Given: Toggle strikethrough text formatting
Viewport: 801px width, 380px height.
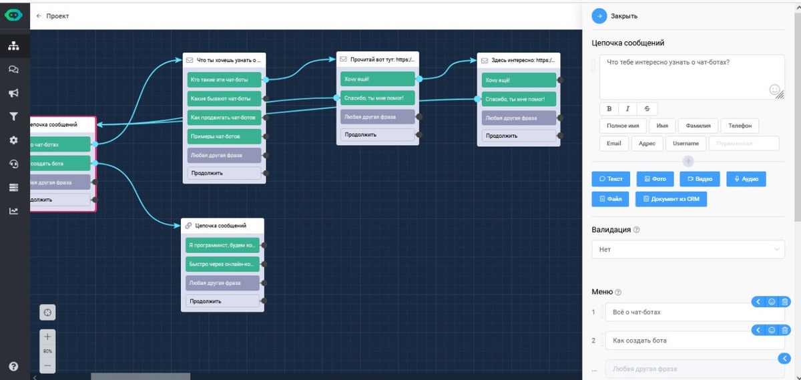Looking at the screenshot, I should point(646,109).
